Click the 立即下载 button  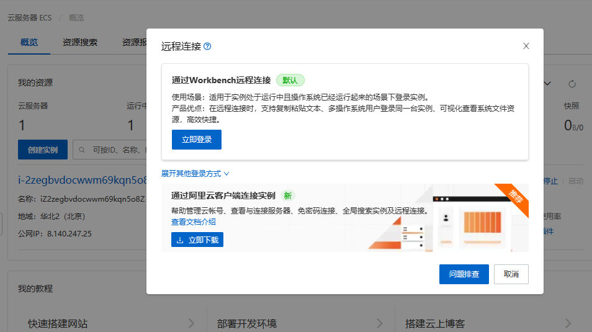197,240
